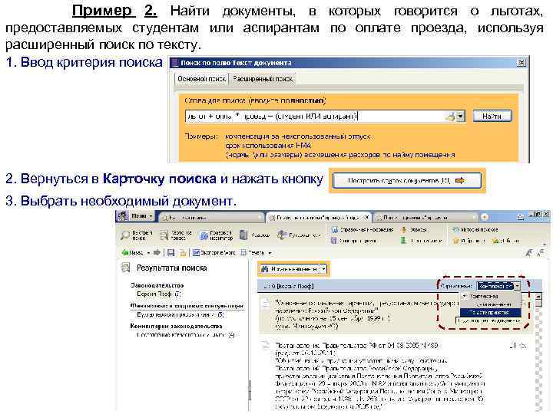
Task: Click the Найти button
Action: pos(492,116)
